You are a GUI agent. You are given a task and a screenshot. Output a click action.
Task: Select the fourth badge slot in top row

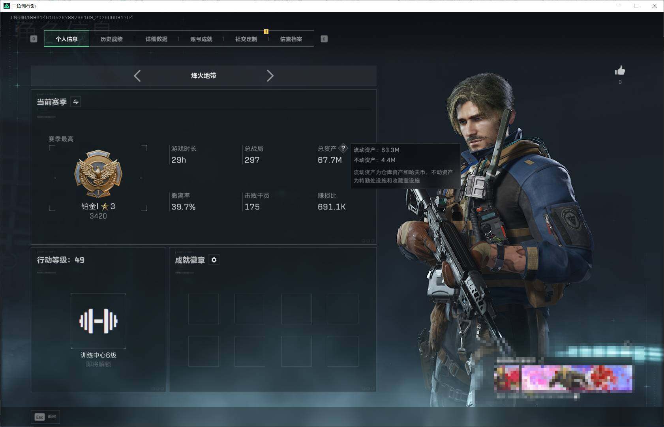343,309
